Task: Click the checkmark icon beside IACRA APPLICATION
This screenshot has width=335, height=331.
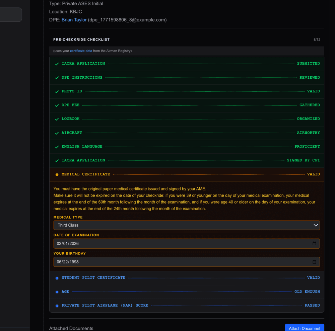Action: (x=57, y=64)
